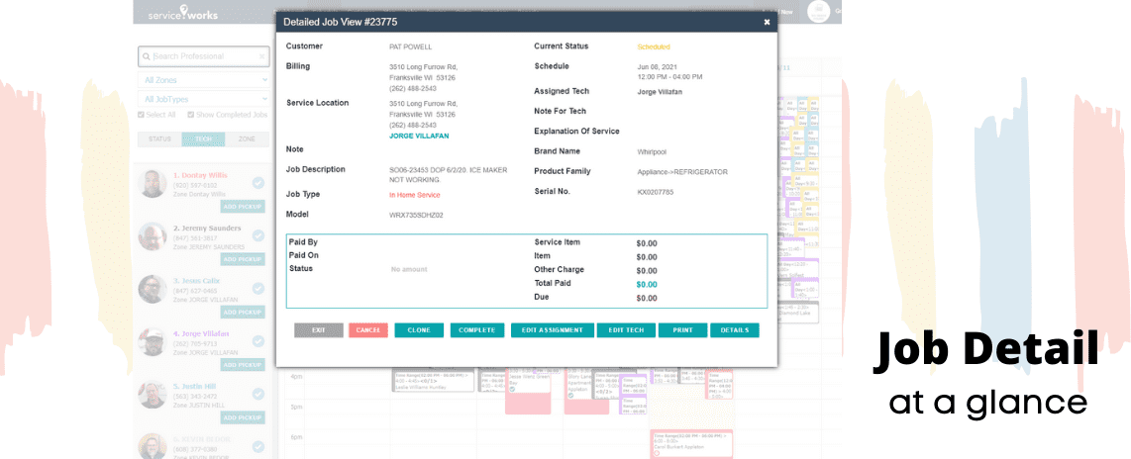This screenshot has width=1131, height=459.
Task: Select technician name Jeremy Saunders
Action: coord(207,229)
